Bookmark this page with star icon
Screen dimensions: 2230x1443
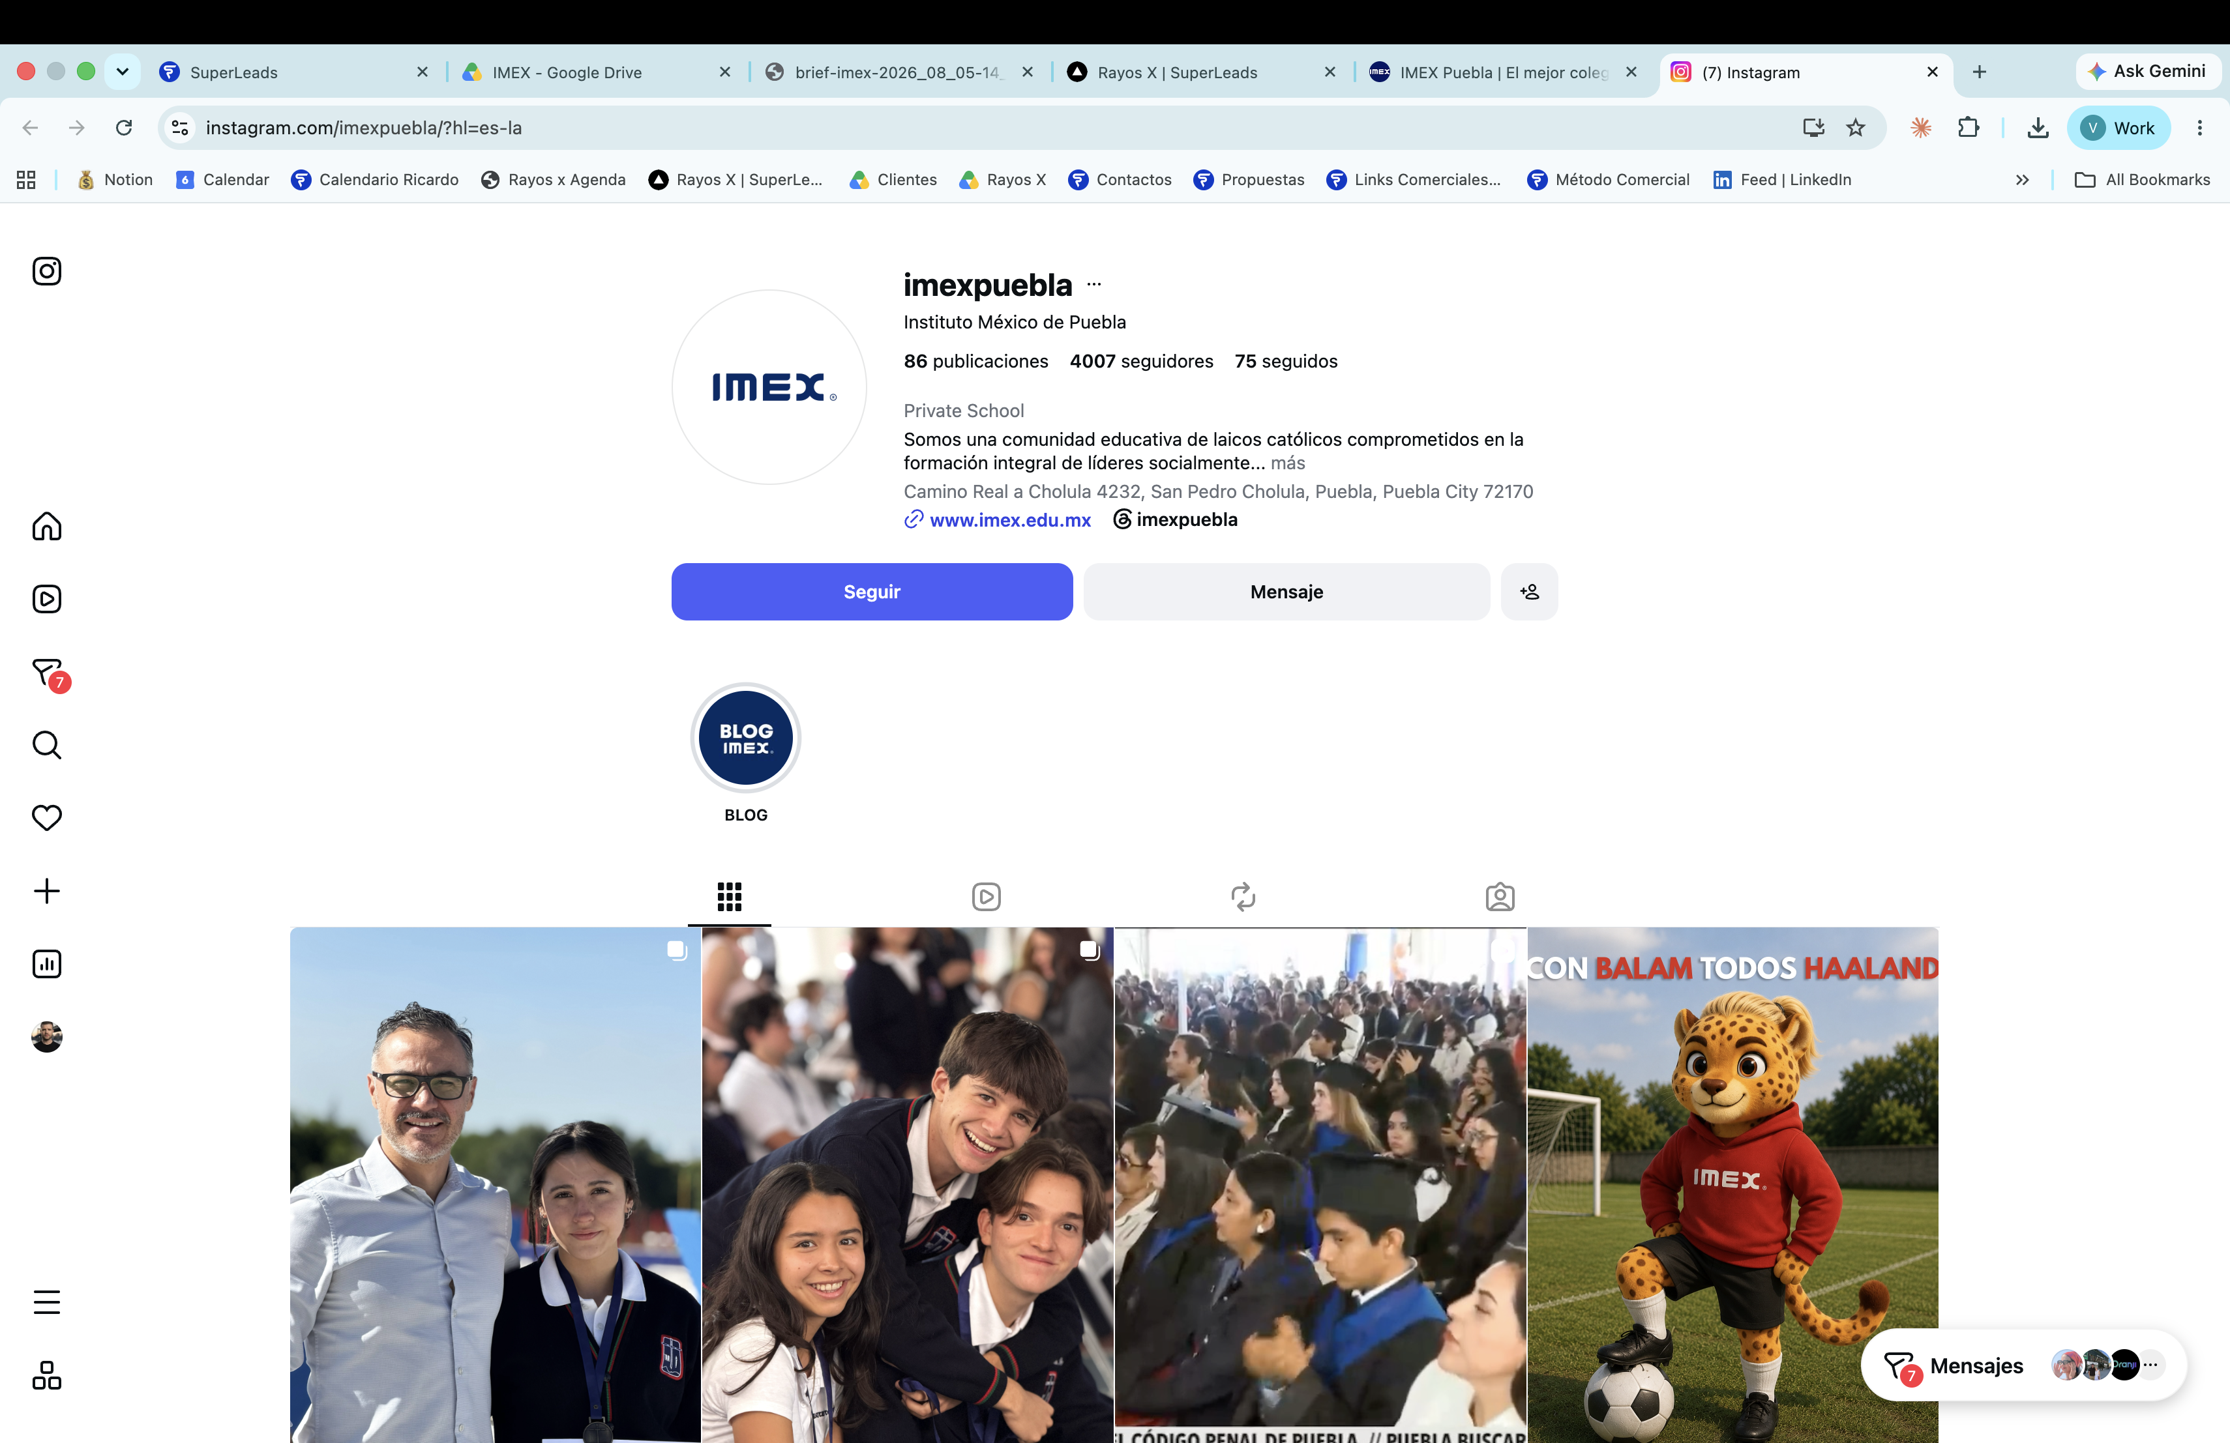point(1855,128)
